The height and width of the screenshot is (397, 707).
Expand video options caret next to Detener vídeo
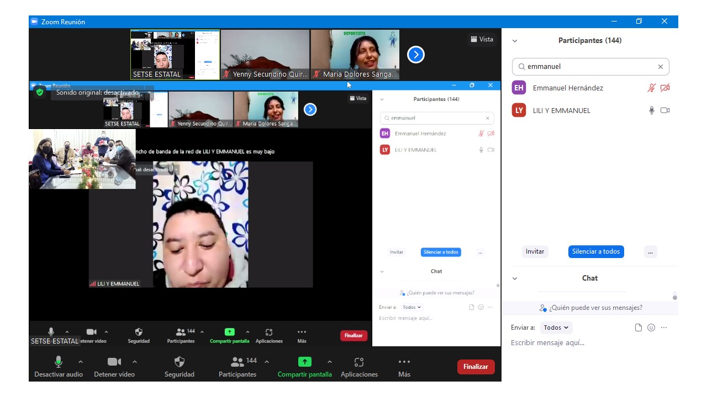(135, 362)
